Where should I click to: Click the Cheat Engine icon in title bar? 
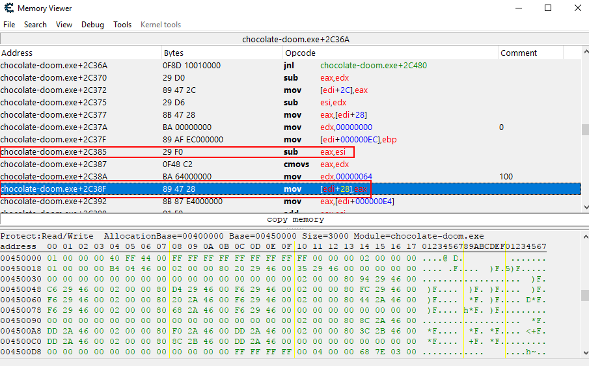pos(8,8)
